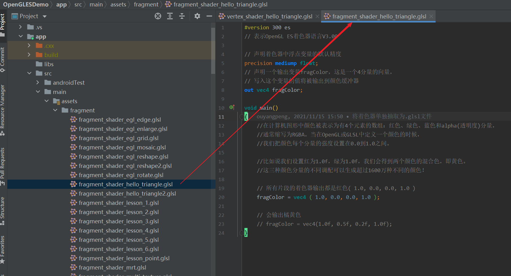
Task: Collapse the src folder
Action: click(29, 73)
